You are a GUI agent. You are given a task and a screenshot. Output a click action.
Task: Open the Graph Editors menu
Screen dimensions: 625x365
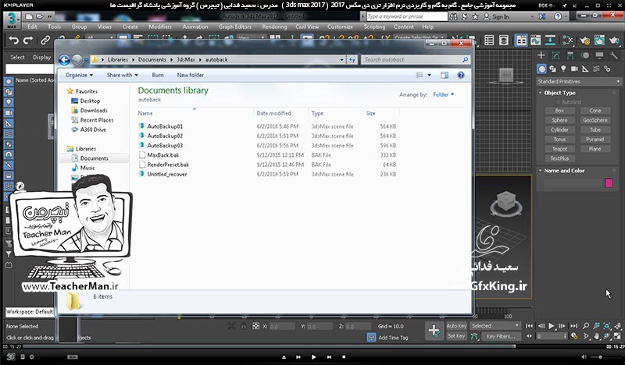[235, 27]
